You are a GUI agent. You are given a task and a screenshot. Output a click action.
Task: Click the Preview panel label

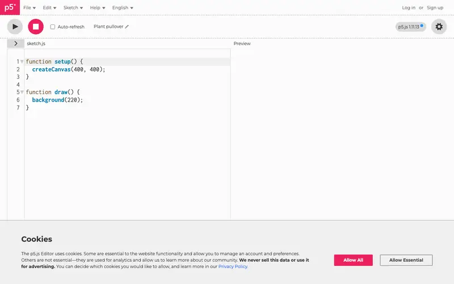coord(242,44)
